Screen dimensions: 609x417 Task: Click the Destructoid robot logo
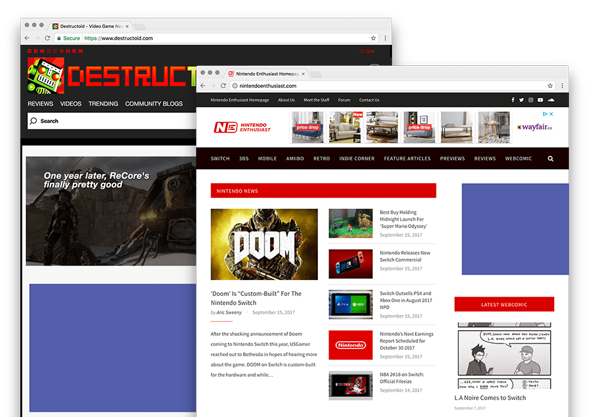[46, 75]
